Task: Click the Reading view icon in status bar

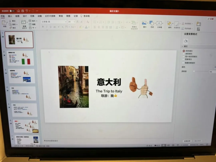Action: pos(173,145)
